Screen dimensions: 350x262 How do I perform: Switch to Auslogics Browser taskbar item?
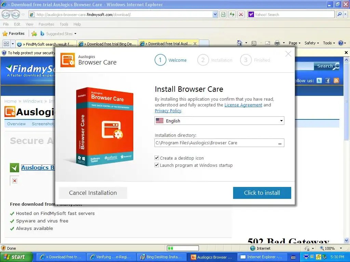pyautogui.click(x=212, y=257)
